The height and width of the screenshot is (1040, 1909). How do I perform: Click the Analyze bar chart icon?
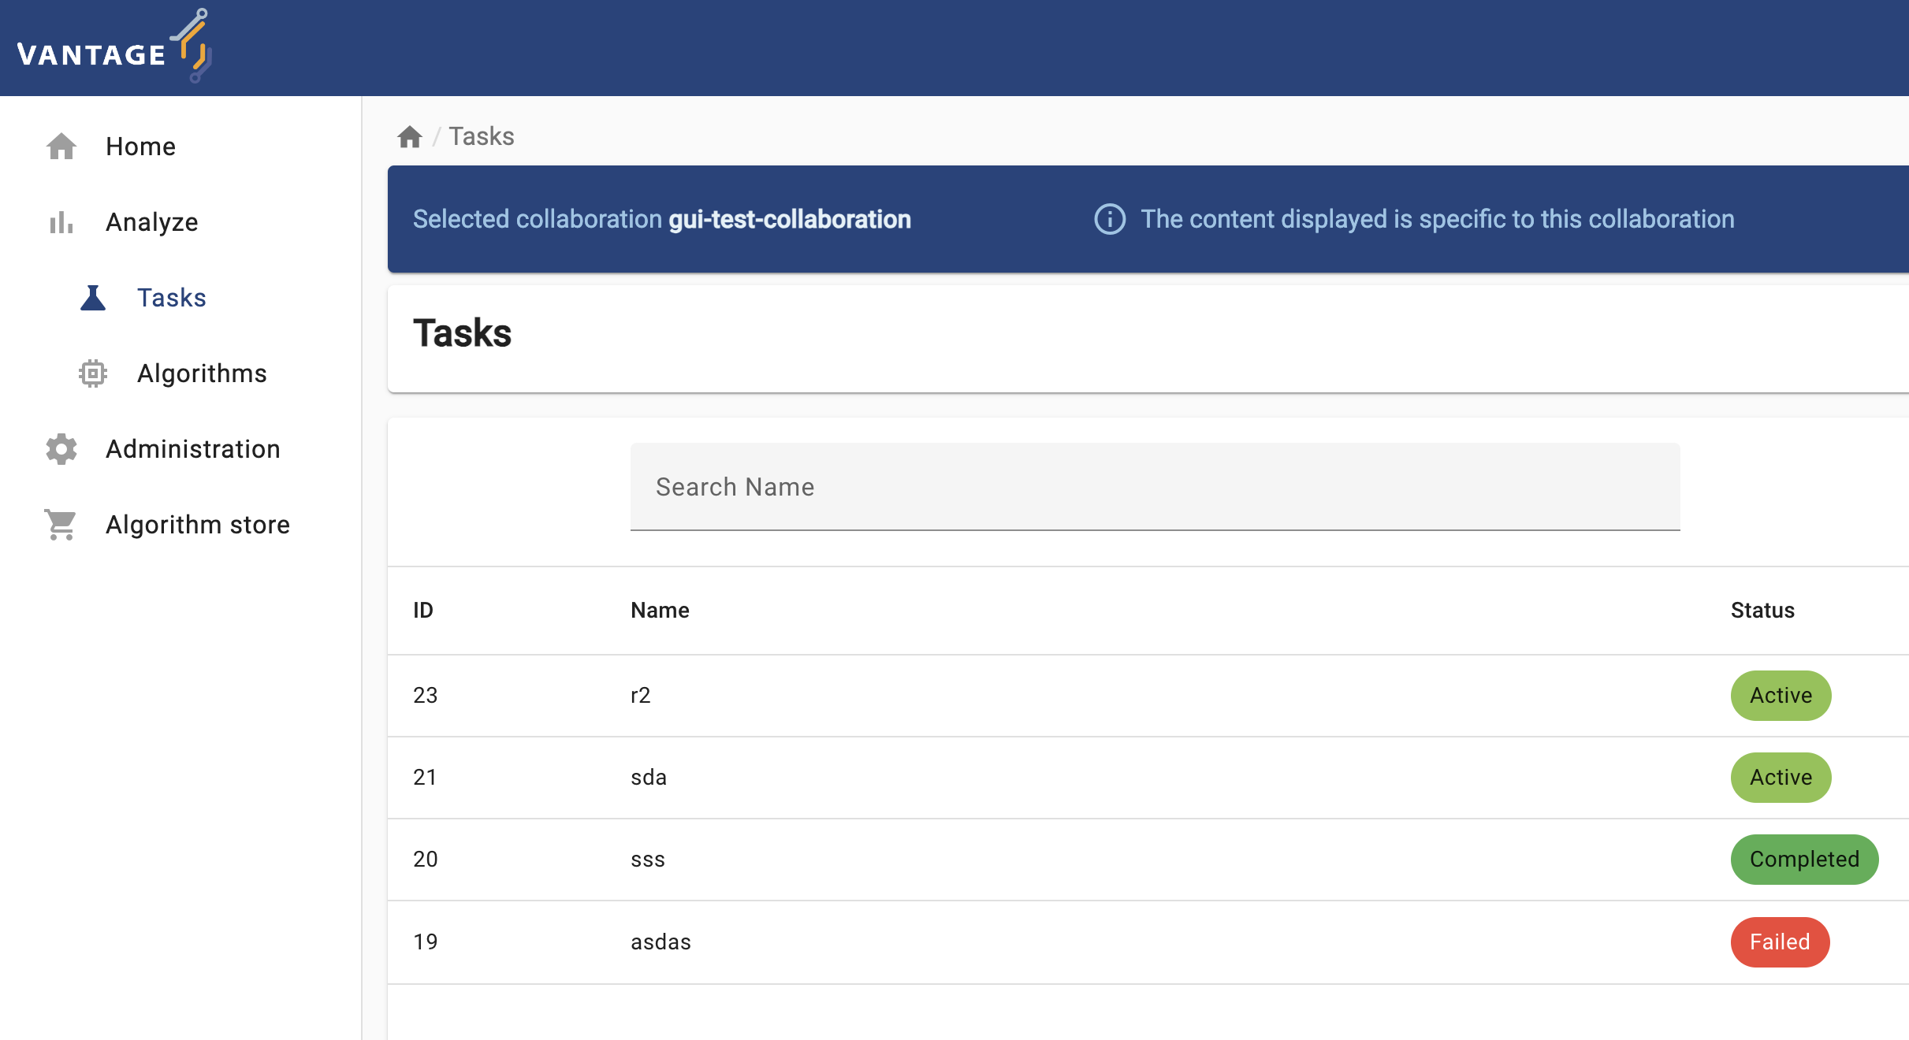[61, 222]
